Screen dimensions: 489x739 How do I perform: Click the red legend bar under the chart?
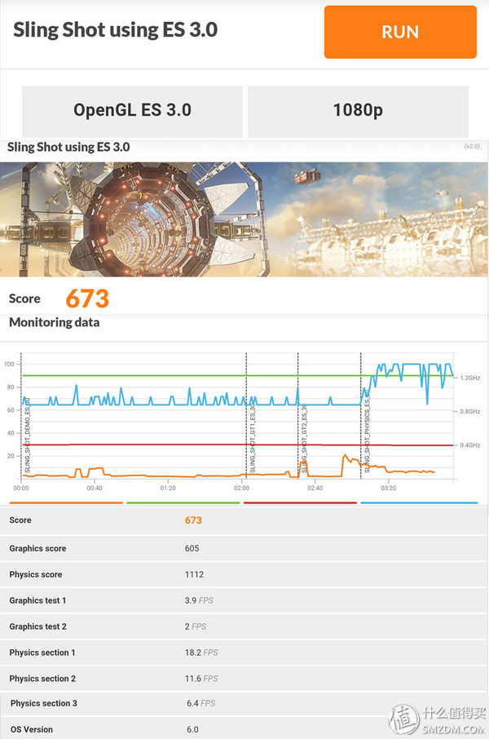[300, 502]
